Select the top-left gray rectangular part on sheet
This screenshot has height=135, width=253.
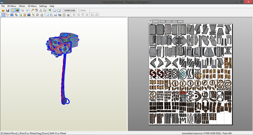point(152,29)
